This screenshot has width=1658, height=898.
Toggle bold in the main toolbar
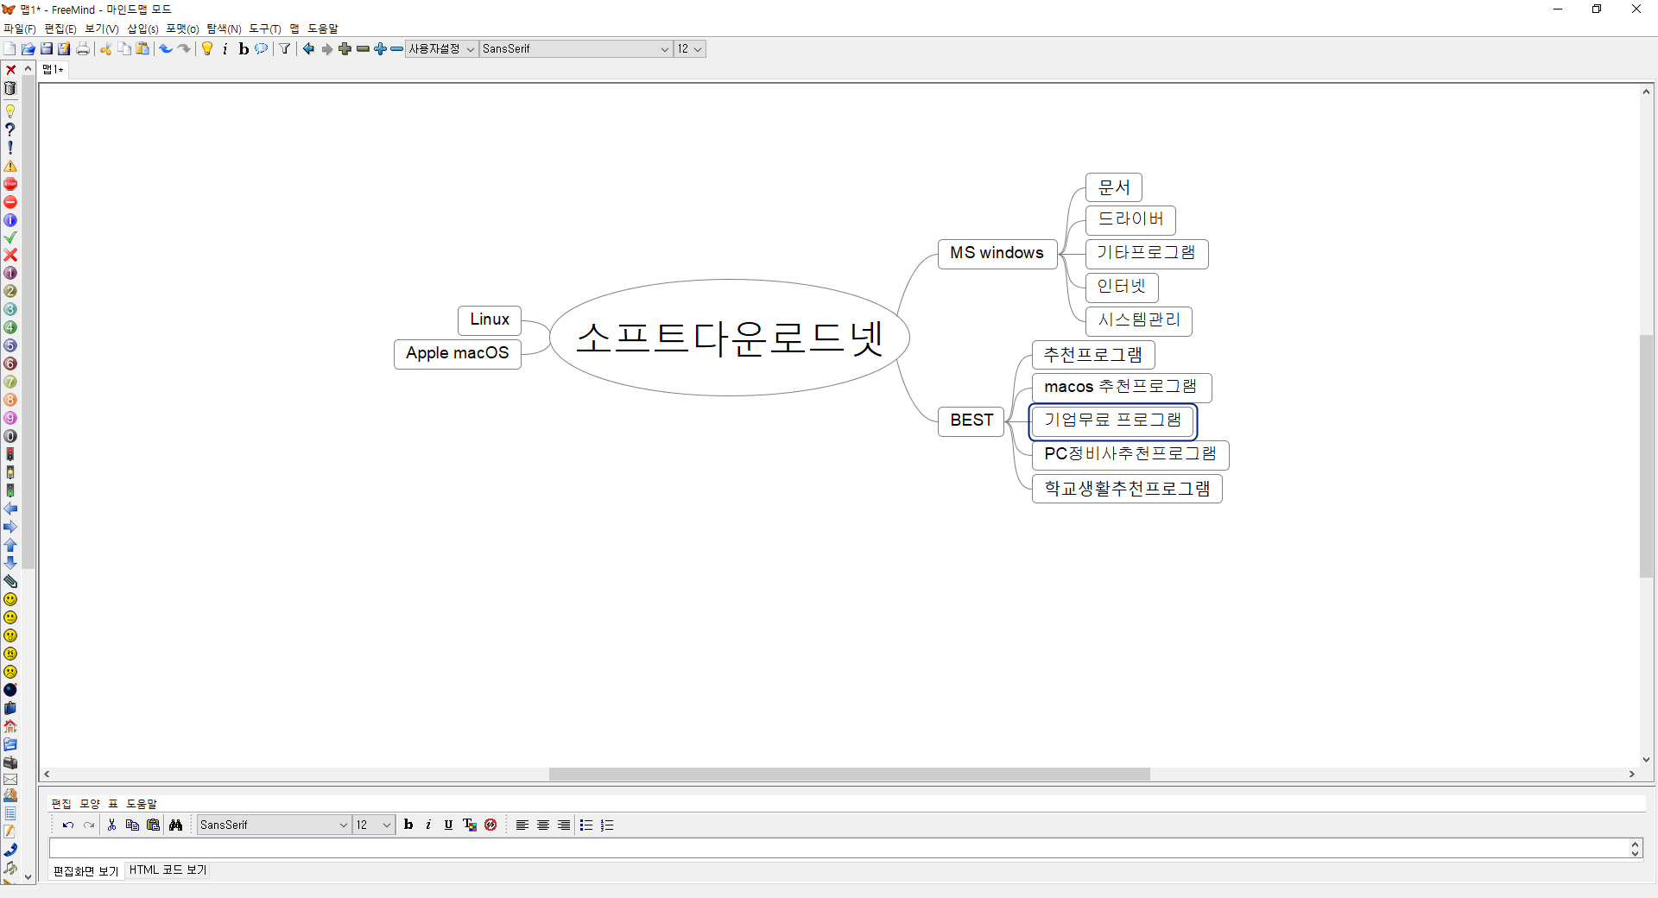[244, 49]
